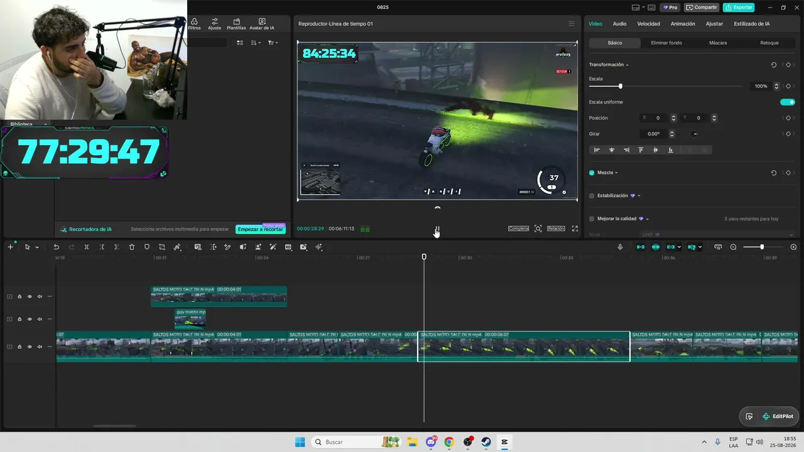Select the Máscara sub-tab

[x=718, y=43]
